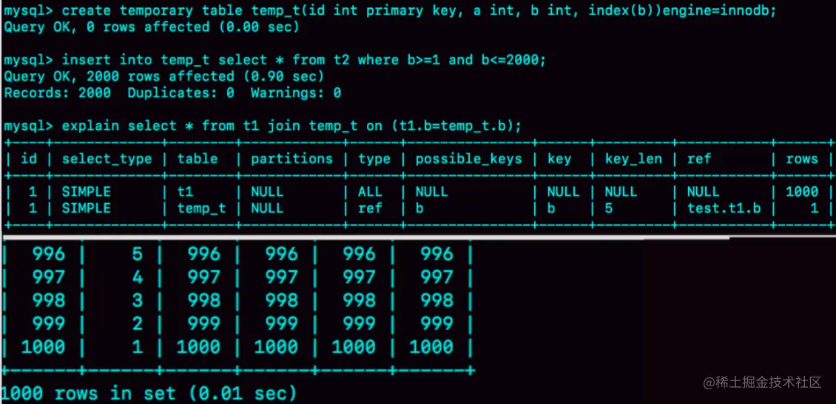Click the 'ref' type cell in temp_t row
Image resolution: width=836 pixels, height=404 pixels.
(x=370, y=208)
